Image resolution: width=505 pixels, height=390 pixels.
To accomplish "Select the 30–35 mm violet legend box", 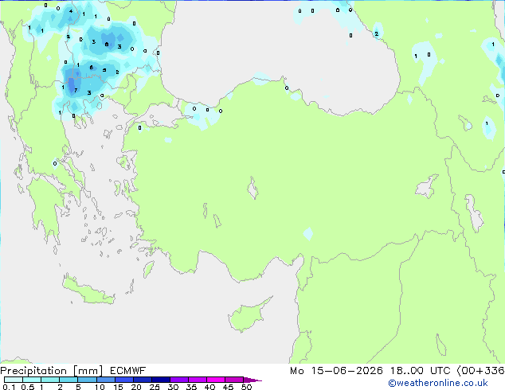I will [179, 380].
